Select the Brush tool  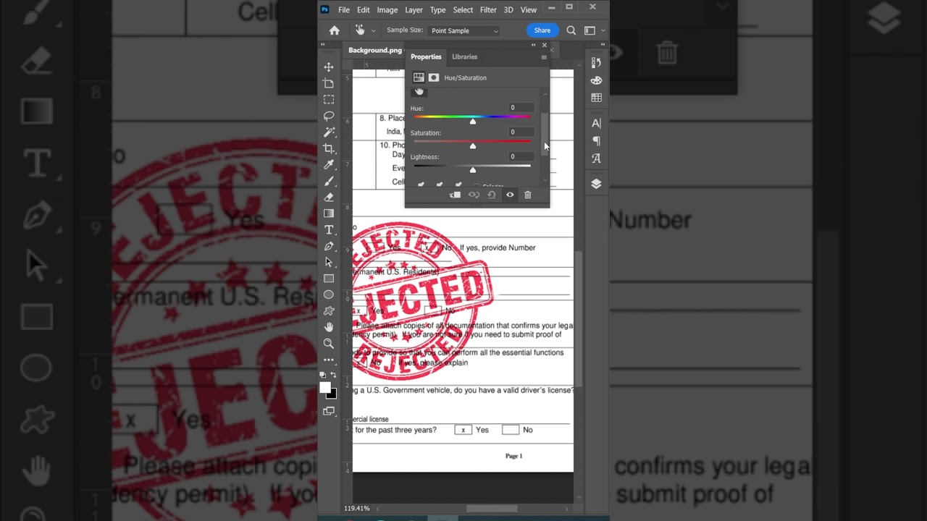[x=329, y=181]
